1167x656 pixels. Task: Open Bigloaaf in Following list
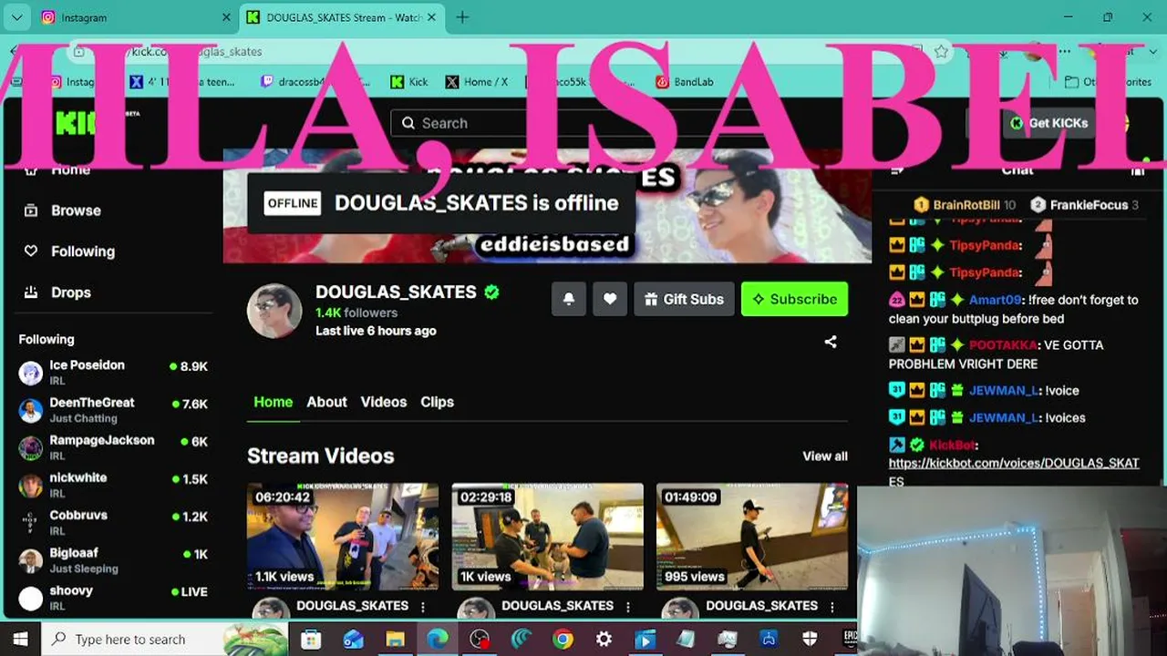pos(113,559)
